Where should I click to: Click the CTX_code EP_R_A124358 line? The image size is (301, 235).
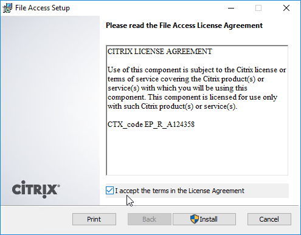coord(151,124)
